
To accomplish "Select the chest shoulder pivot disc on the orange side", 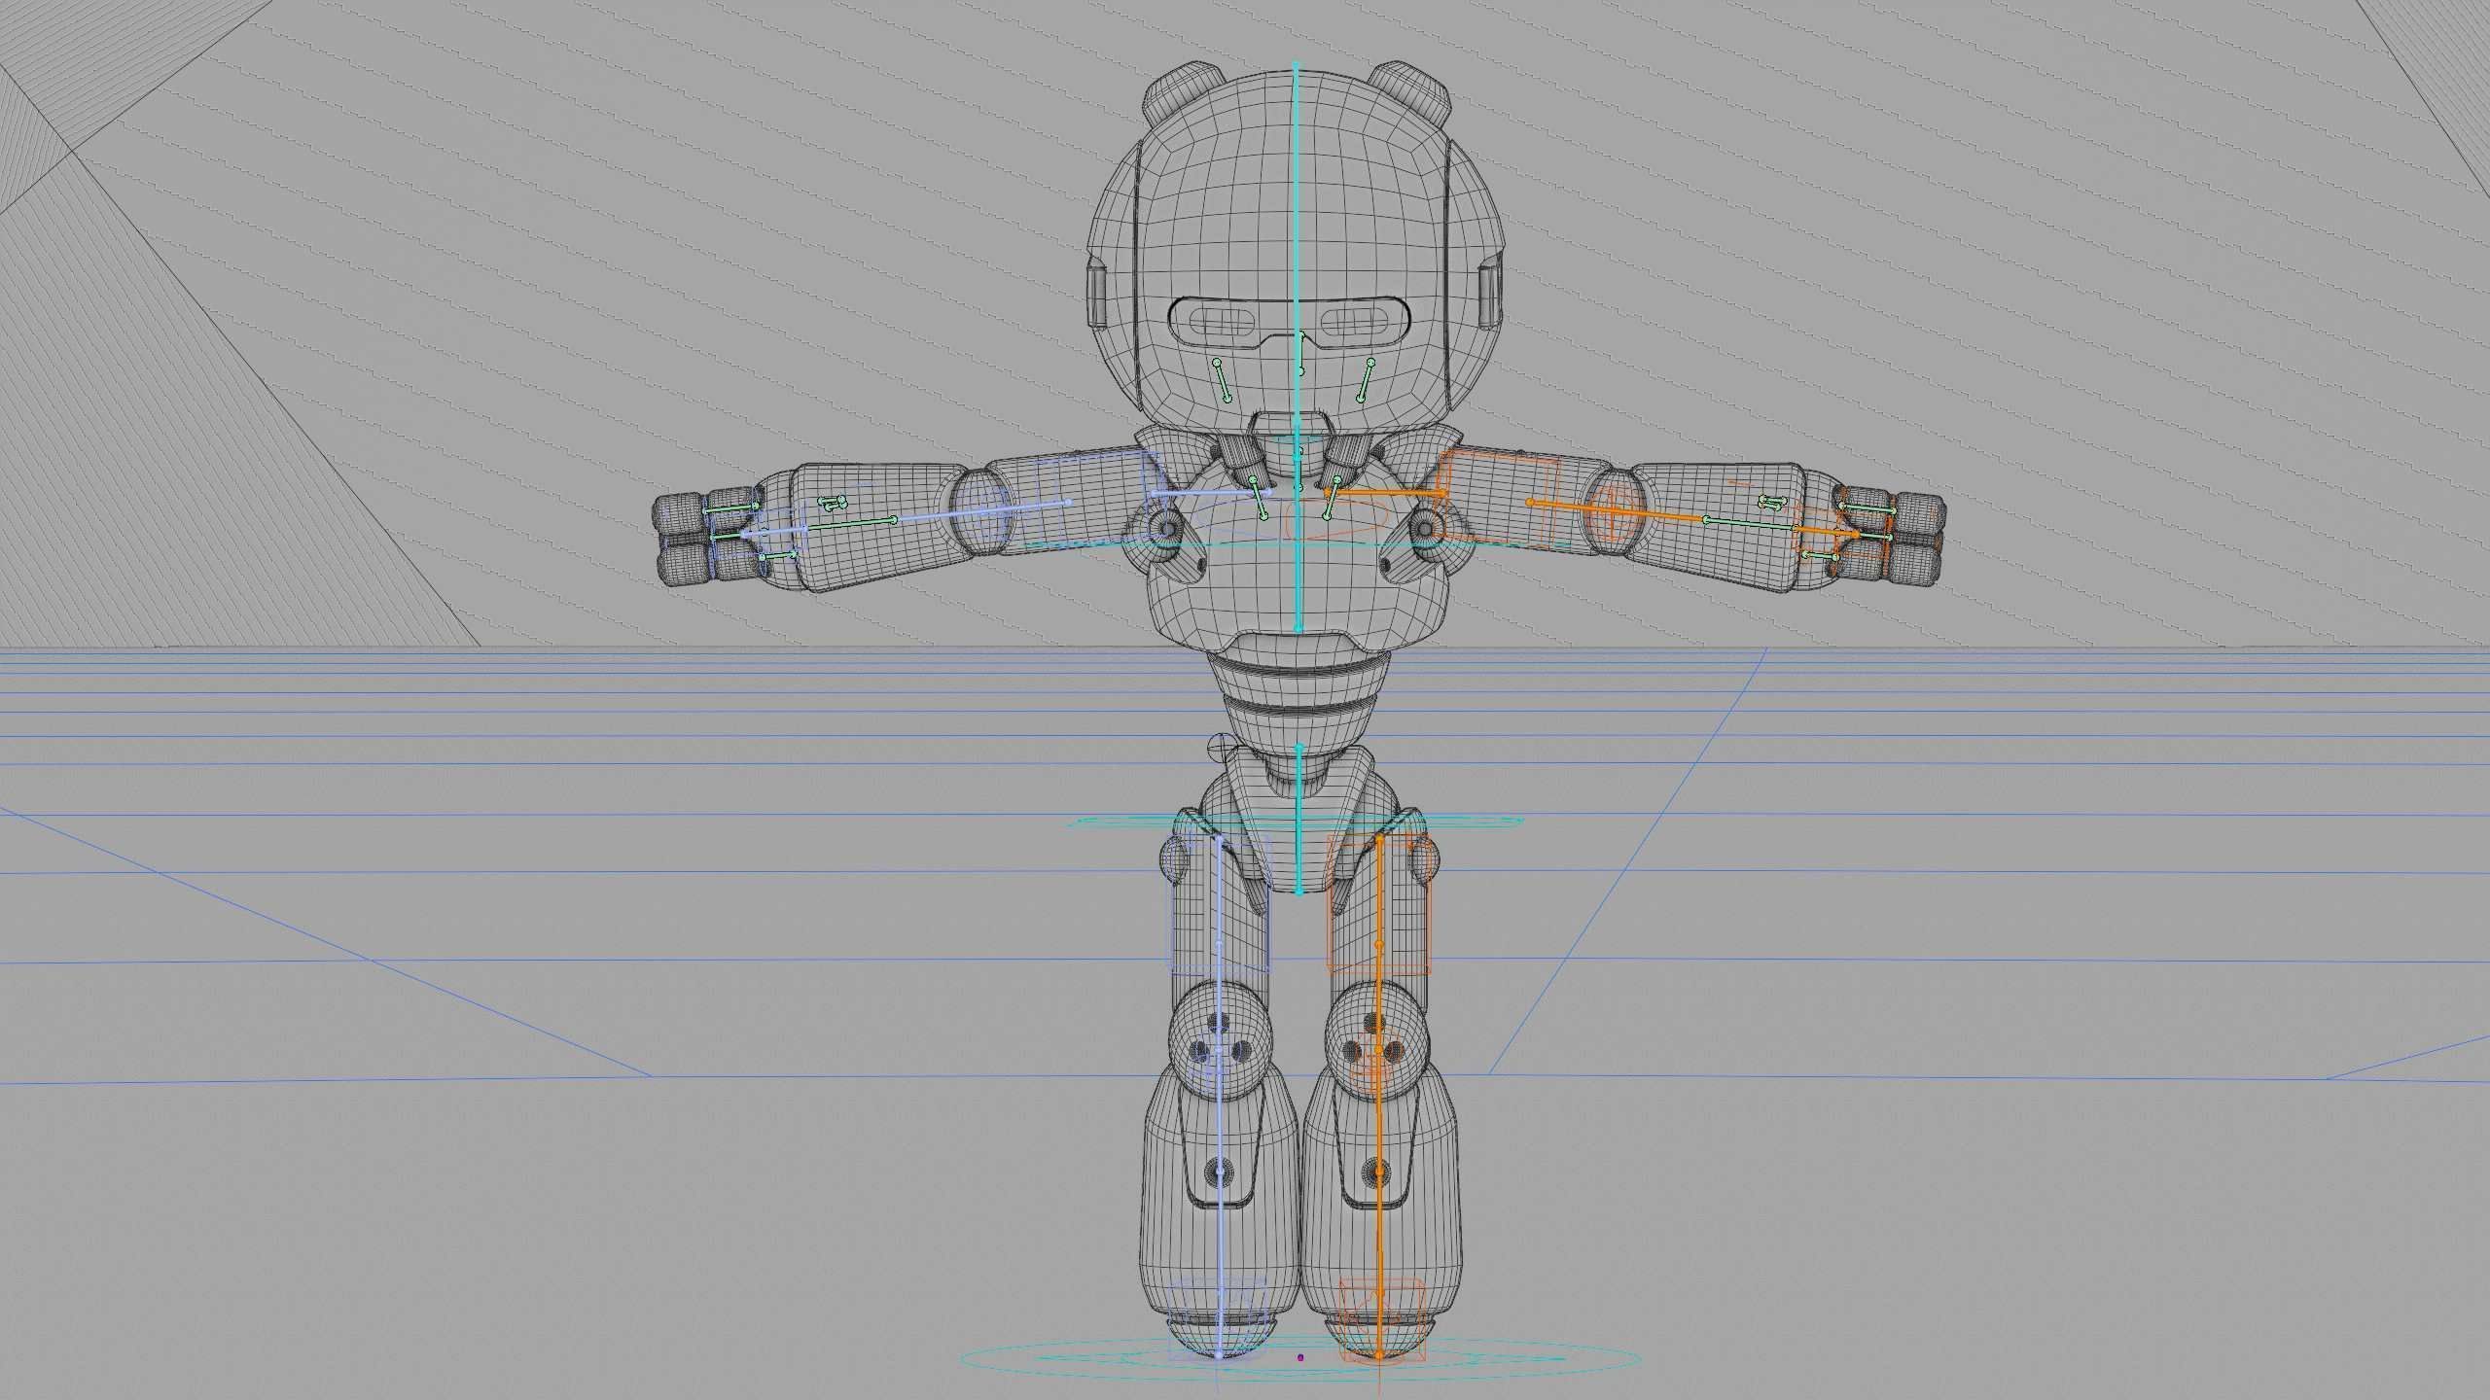I will (x=1424, y=528).
